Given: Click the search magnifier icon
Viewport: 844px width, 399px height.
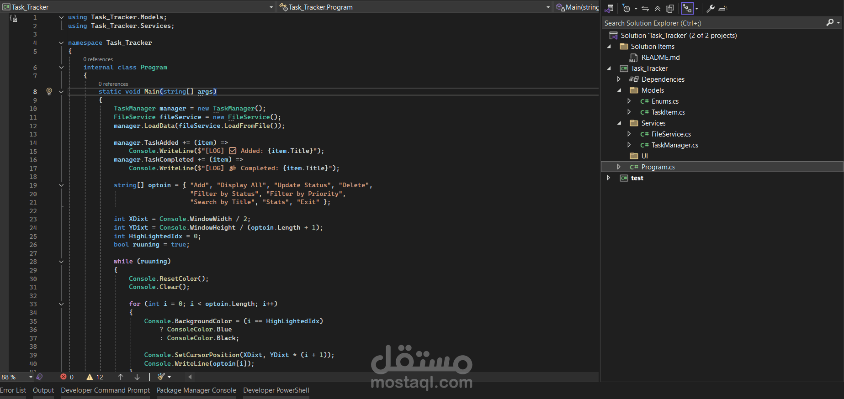Looking at the screenshot, I should click(830, 22).
